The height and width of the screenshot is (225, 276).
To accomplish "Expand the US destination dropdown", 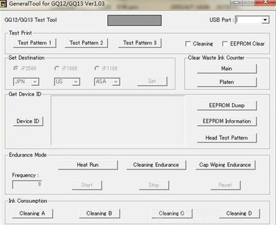I will pos(76,81).
